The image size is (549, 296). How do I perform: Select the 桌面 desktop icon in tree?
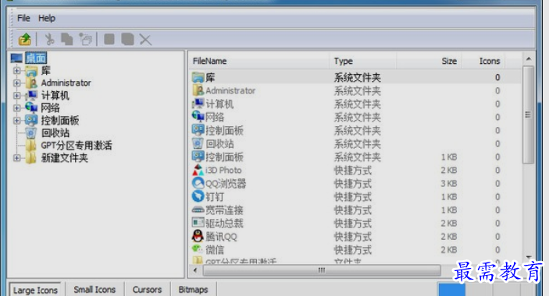pos(16,58)
